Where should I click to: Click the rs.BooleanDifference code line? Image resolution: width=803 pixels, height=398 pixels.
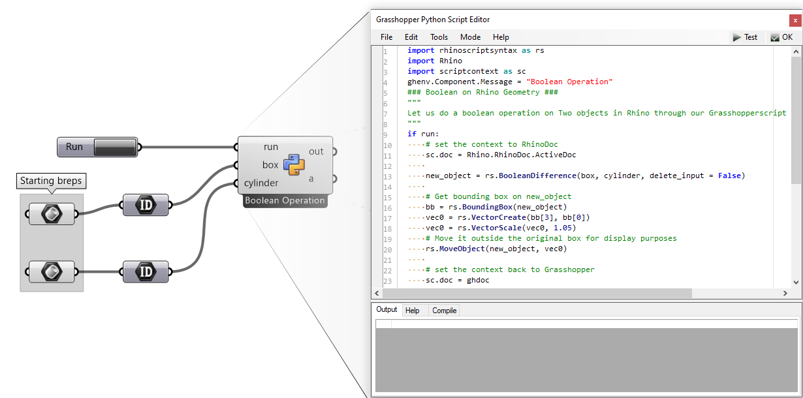pyautogui.click(x=585, y=176)
